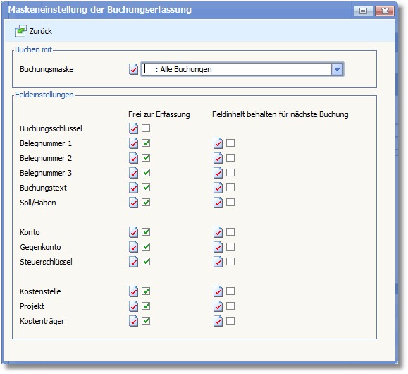Click into the Alle Buchungen combo box field
Viewport: 408px width, 374px height.
[236, 69]
